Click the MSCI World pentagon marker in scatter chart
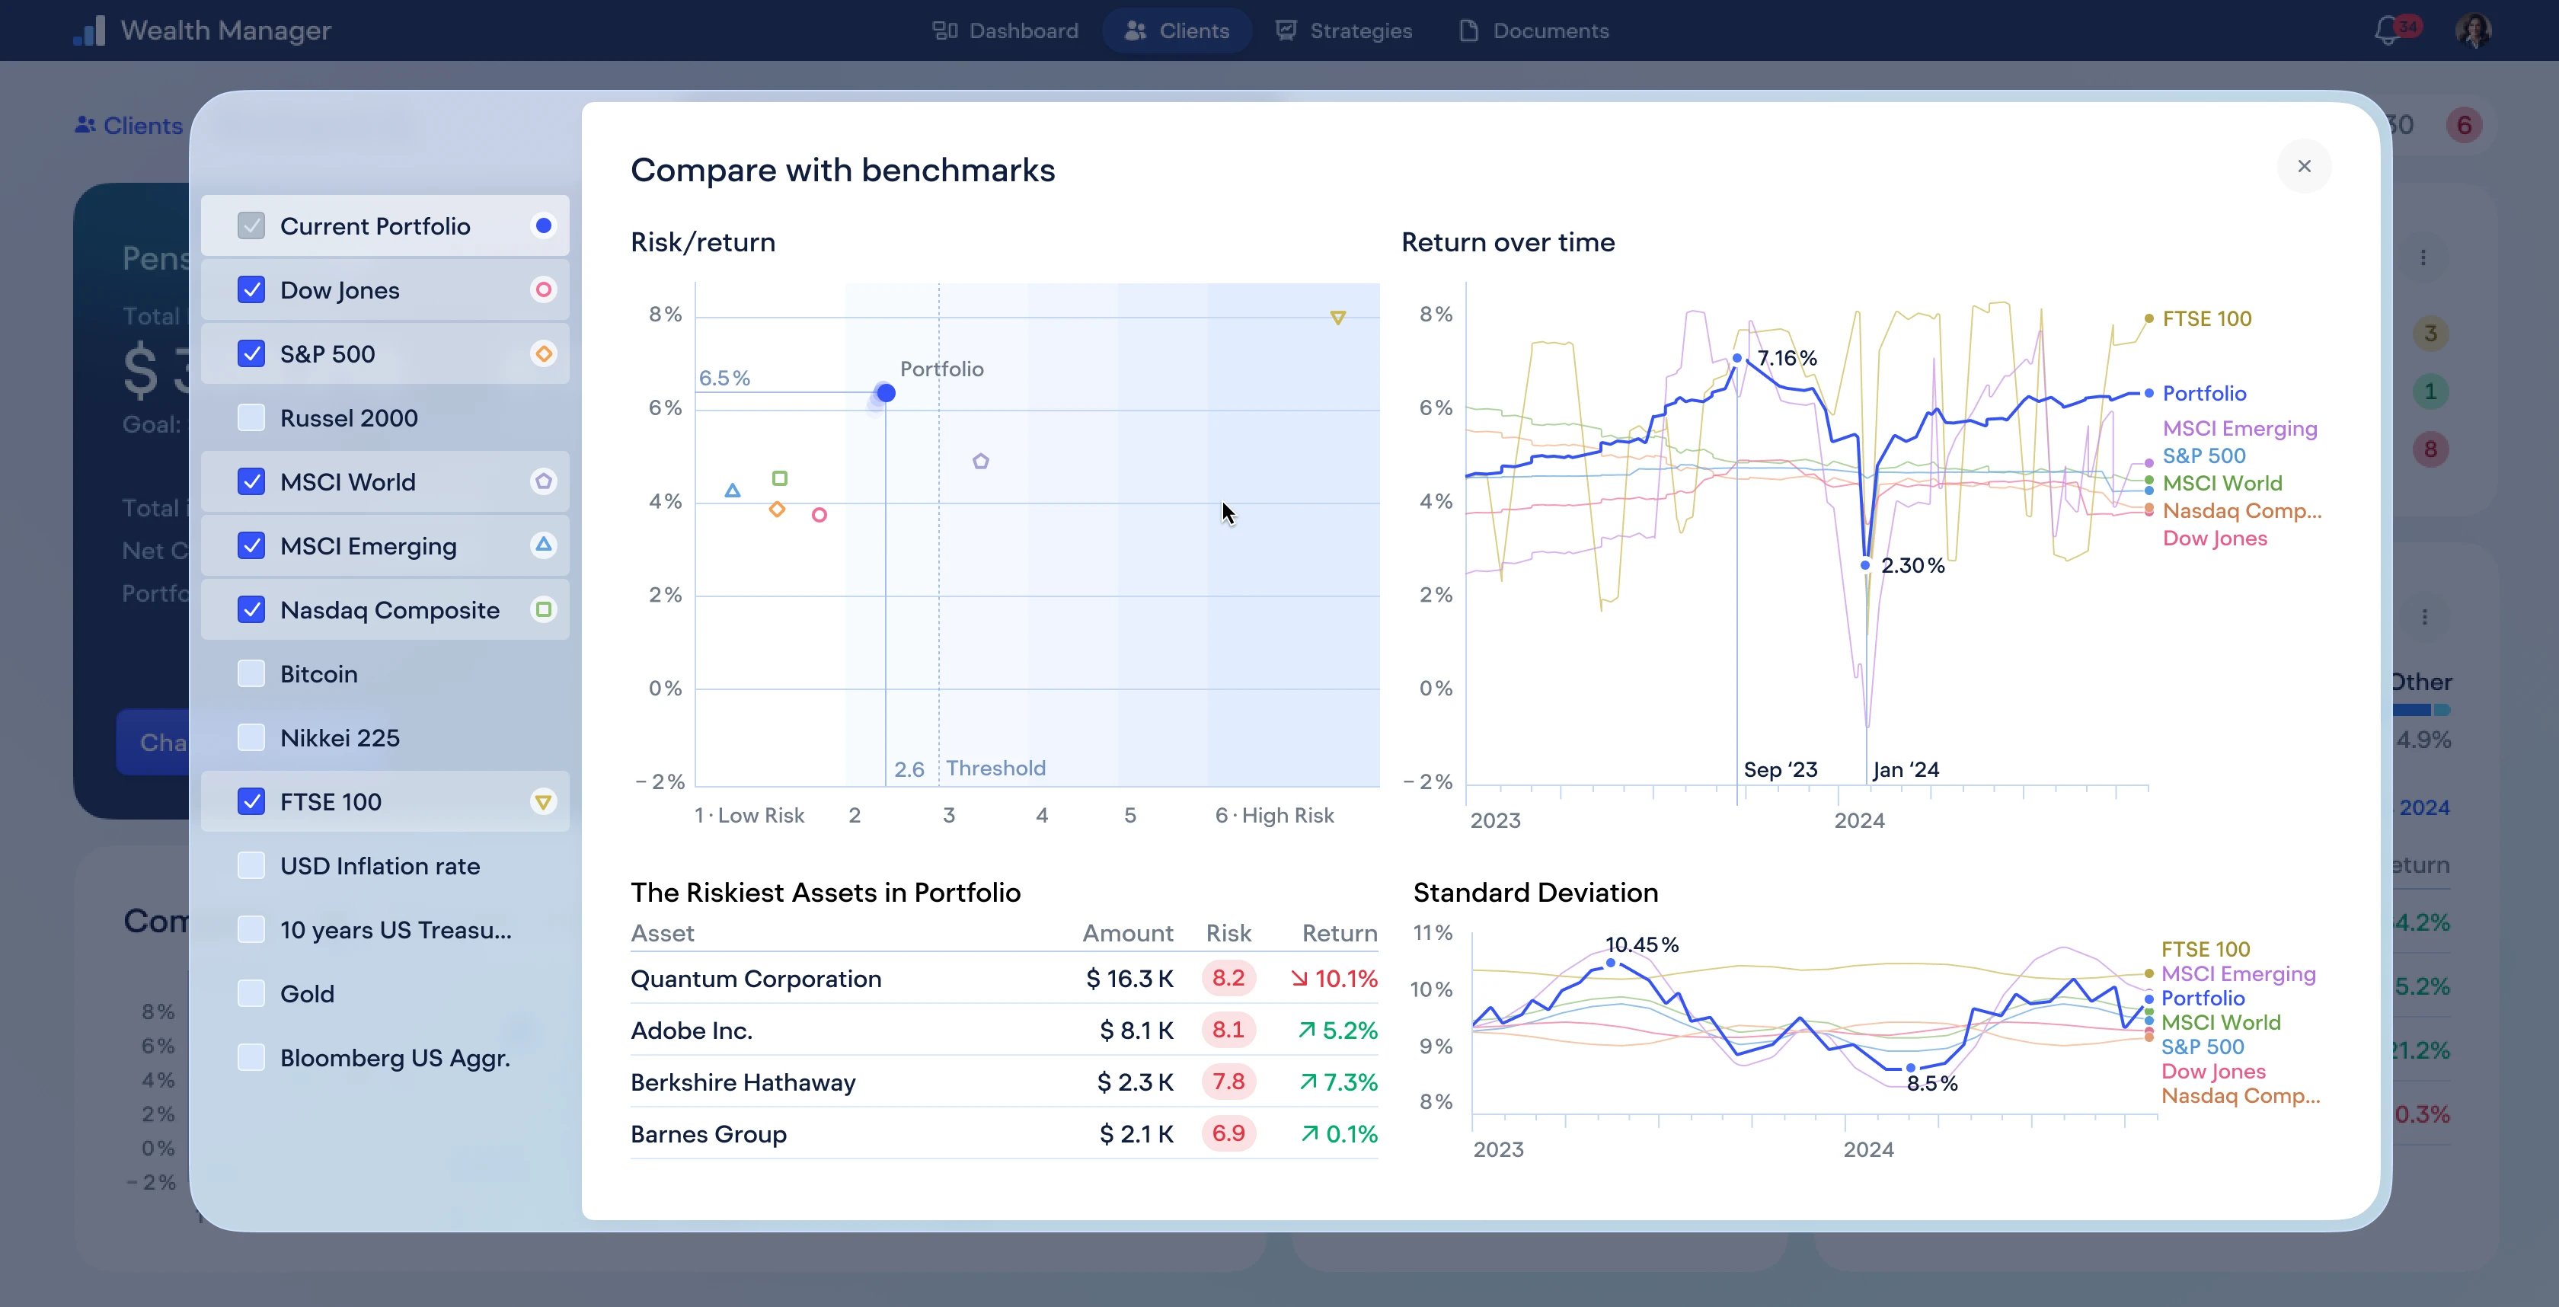 [980, 461]
